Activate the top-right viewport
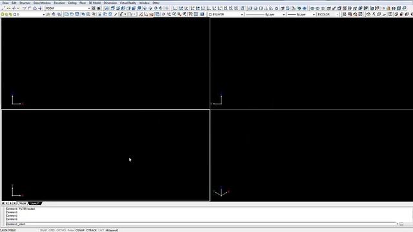413x232 pixels. coord(312,63)
